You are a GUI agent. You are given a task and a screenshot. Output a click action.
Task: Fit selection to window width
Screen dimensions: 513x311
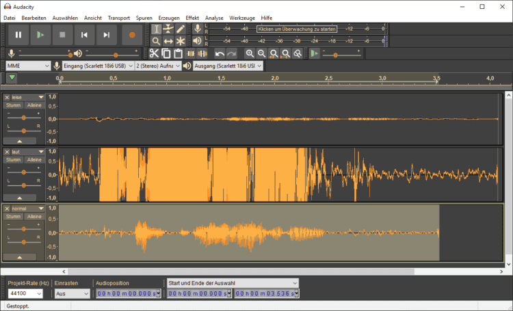click(274, 53)
